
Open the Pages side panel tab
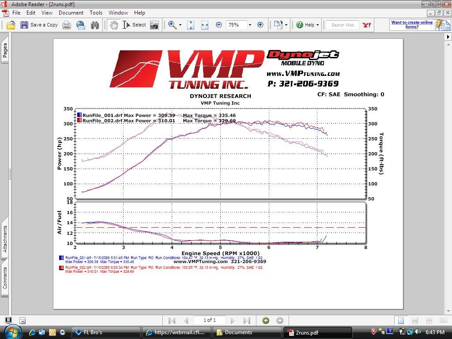click(5, 49)
